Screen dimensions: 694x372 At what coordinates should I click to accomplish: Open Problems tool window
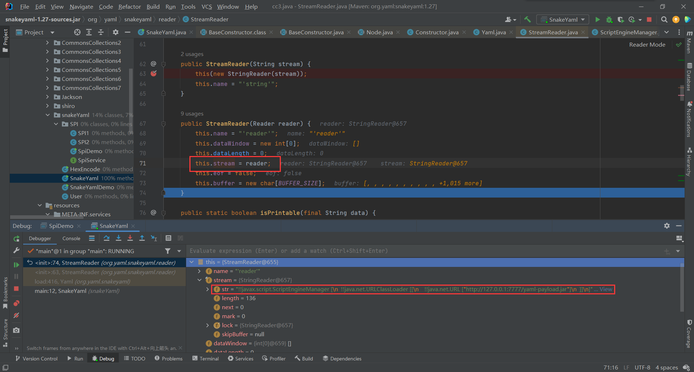tap(168, 358)
